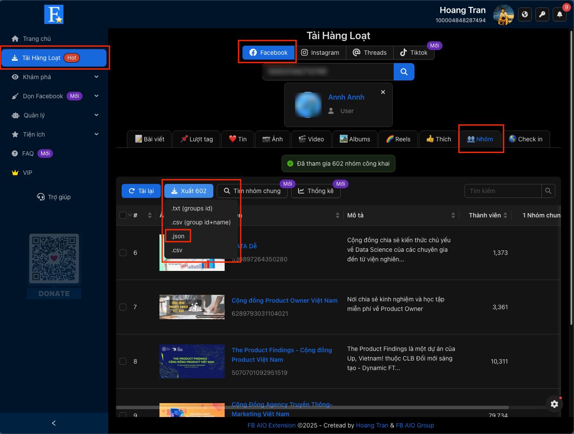Click the globe language icon
This screenshot has height=434, width=574.
tap(525, 14)
